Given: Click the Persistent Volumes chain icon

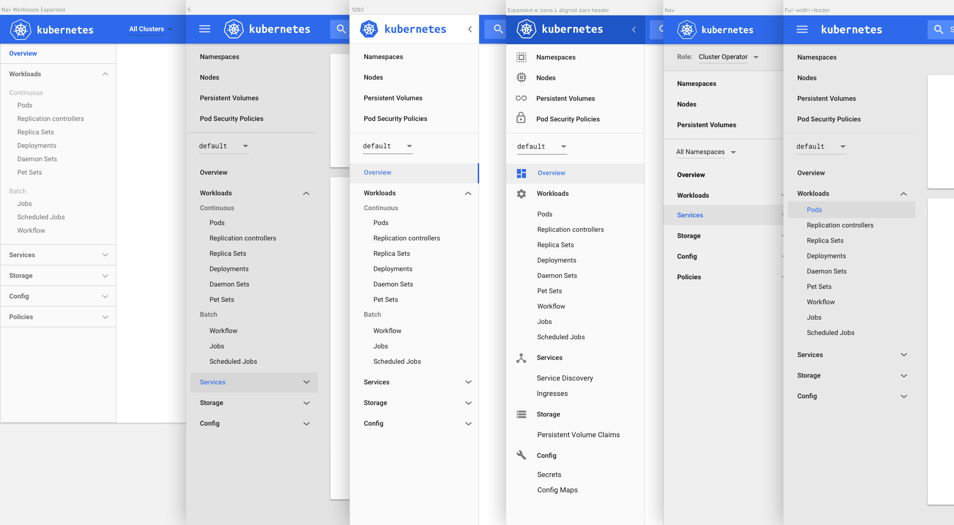Looking at the screenshot, I should pos(521,98).
